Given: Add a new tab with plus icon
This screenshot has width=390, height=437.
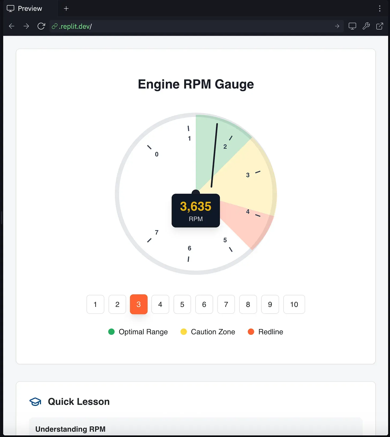Looking at the screenshot, I should click(x=66, y=9).
